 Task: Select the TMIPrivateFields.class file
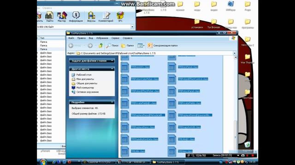pyautogui.click(x=189, y=103)
